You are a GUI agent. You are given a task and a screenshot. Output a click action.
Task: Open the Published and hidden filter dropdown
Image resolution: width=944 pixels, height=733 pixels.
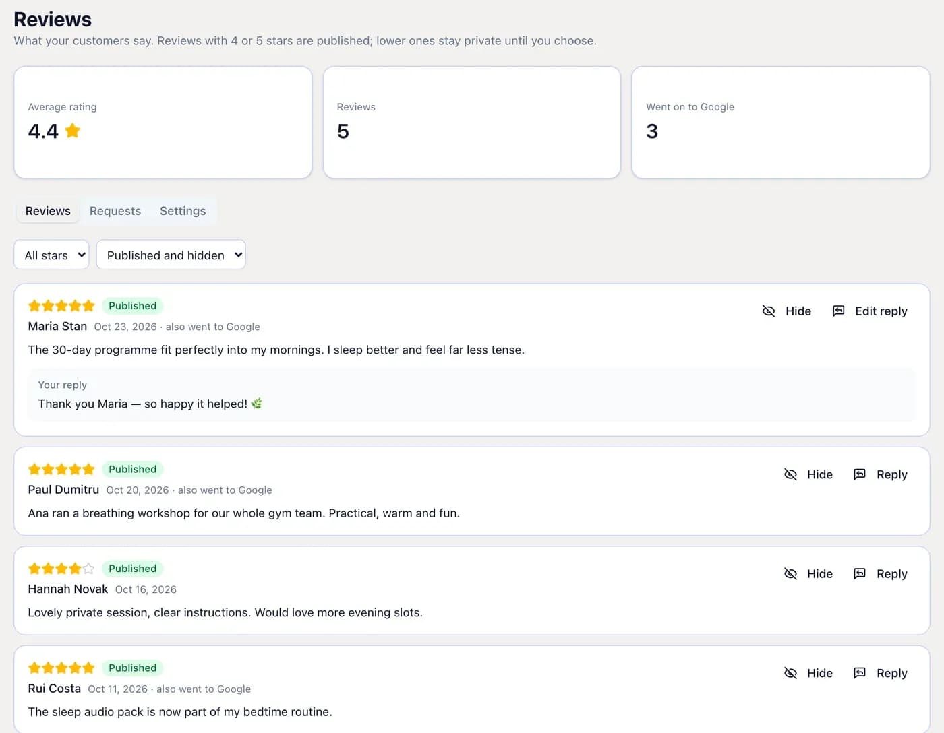tap(171, 255)
